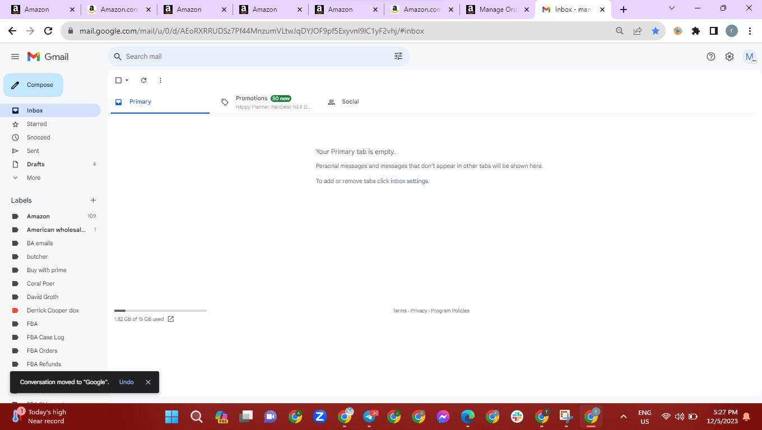Show hidden system tray icons
The width and height of the screenshot is (762, 430).
pyautogui.click(x=623, y=417)
